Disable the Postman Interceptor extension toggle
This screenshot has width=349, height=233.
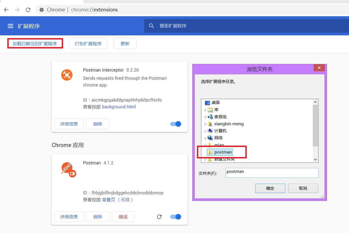pos(176,124)
